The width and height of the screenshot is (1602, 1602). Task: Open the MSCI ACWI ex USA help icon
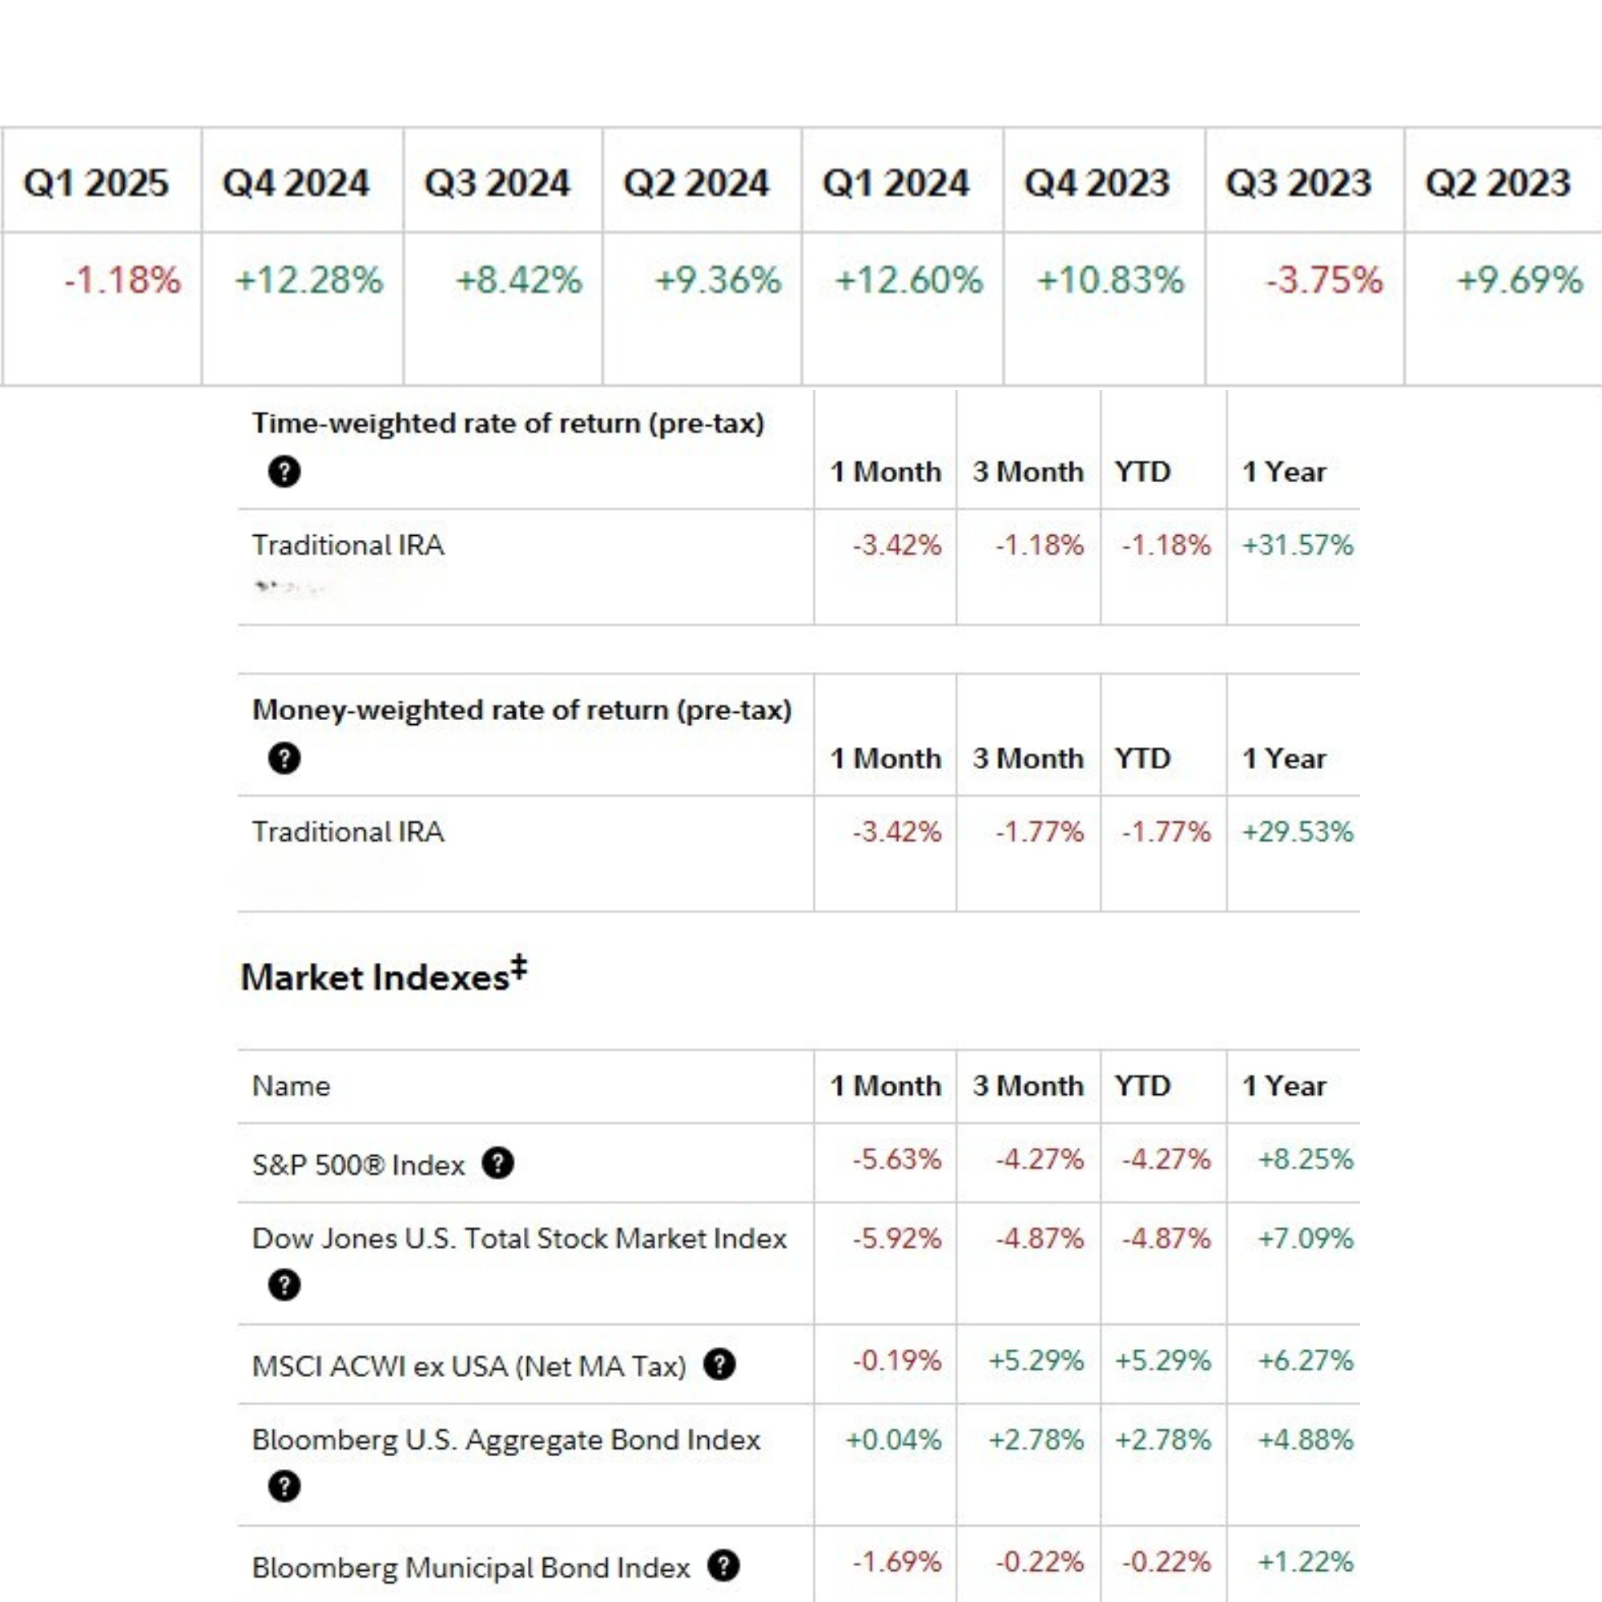point(721,1364)
